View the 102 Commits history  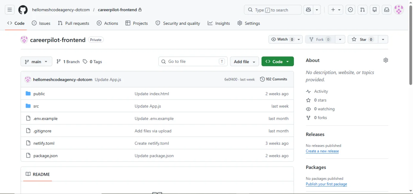click(274, 79)
